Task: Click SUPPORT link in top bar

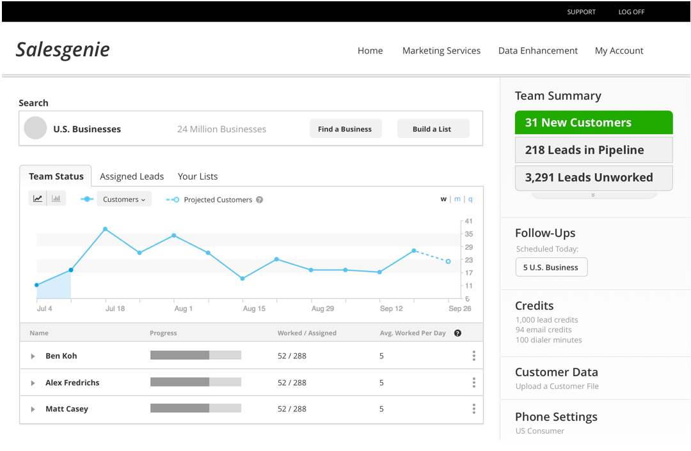Action: [581, 12]
